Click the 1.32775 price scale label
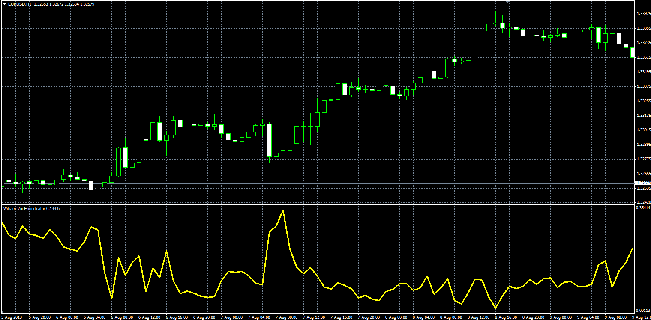This screenshot has width=651, height=320. [643, 159]
